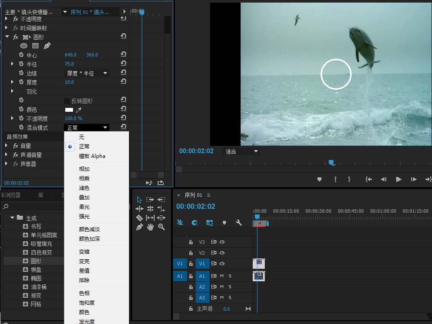Solo the A2 audio track

point(230,286)
